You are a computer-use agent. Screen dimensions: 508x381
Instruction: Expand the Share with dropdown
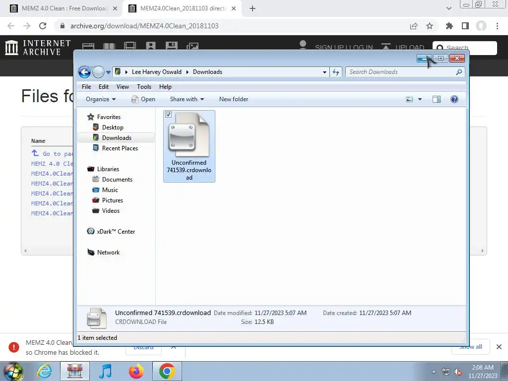coord(187,99)
